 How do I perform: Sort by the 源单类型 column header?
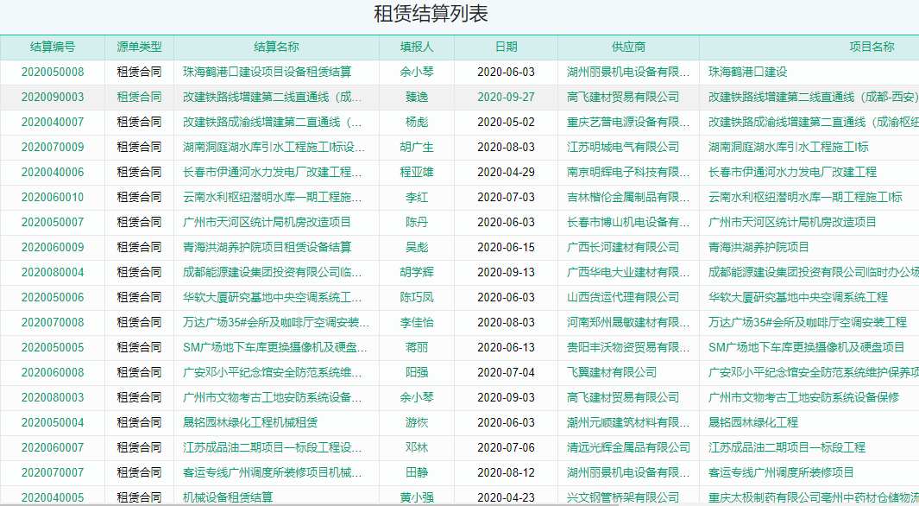tap(139, 47)
